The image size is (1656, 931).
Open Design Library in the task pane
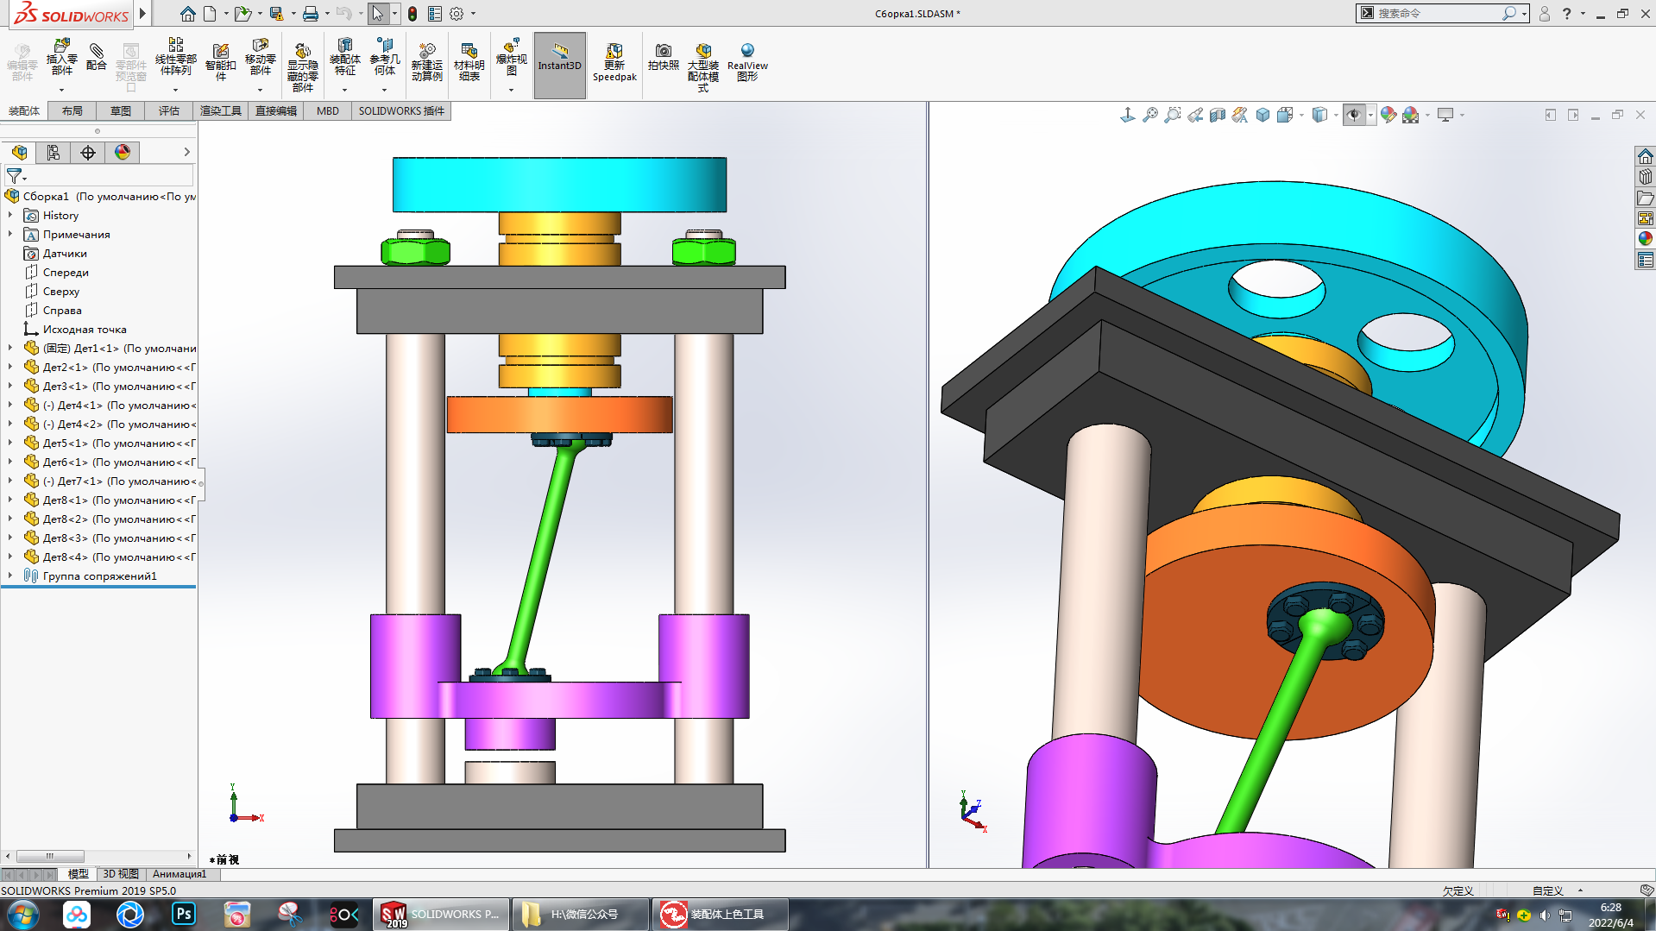(x=1646, y=177)
